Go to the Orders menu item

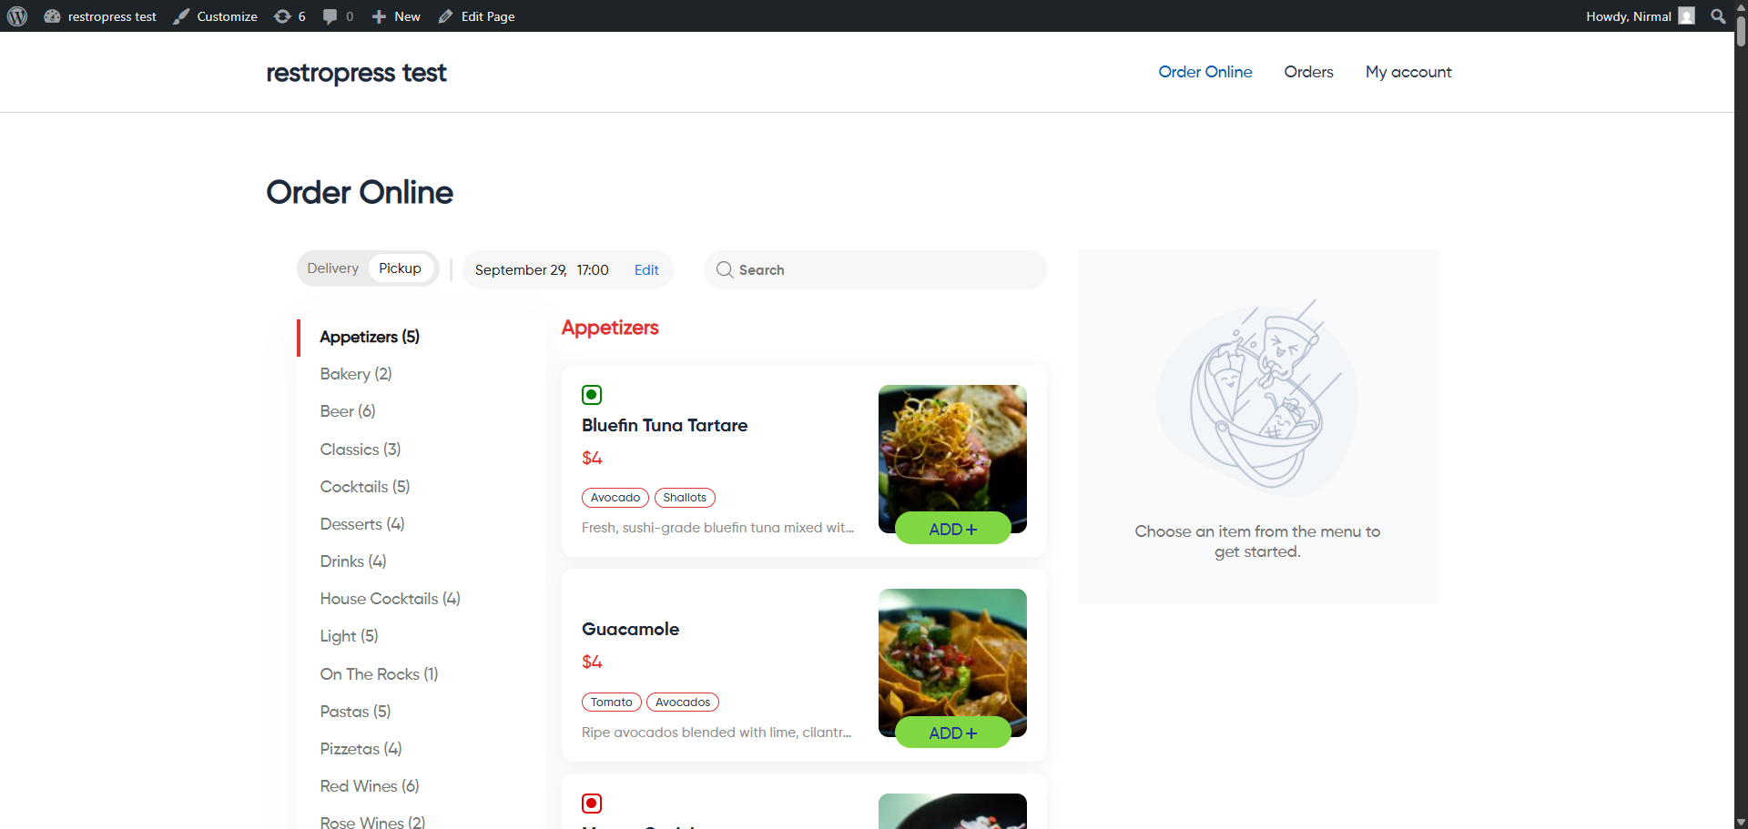pyautogui.click(x=1308, y=72)
